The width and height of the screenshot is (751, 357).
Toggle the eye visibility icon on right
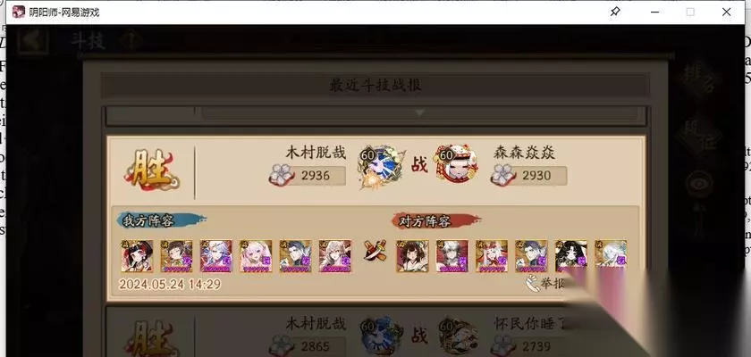[x=699, y=185]
